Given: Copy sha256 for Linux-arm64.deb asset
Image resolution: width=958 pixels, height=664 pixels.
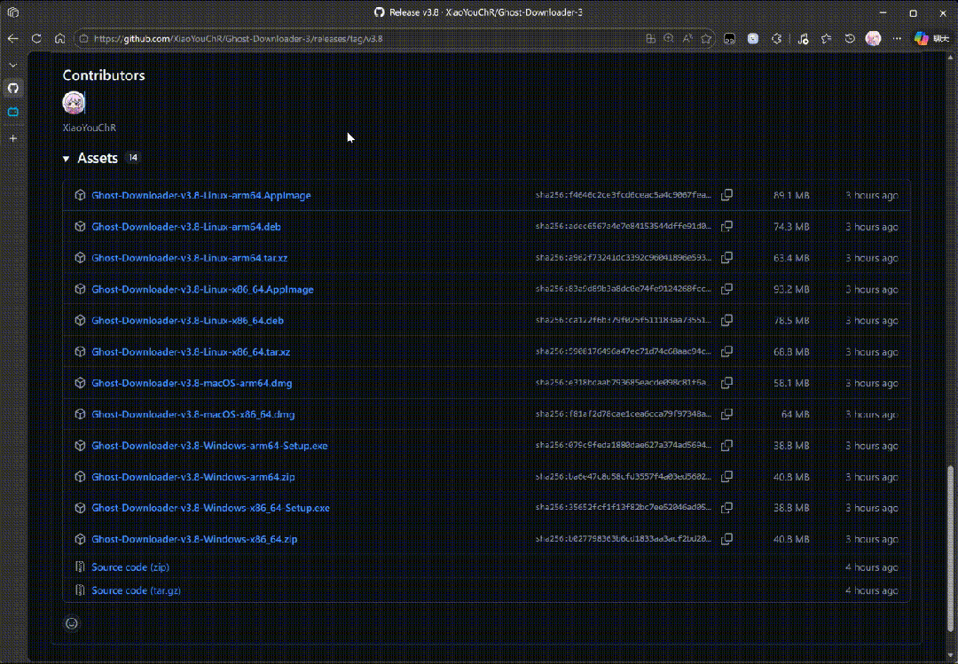Looking at the screenshot, I should (726, 226).
